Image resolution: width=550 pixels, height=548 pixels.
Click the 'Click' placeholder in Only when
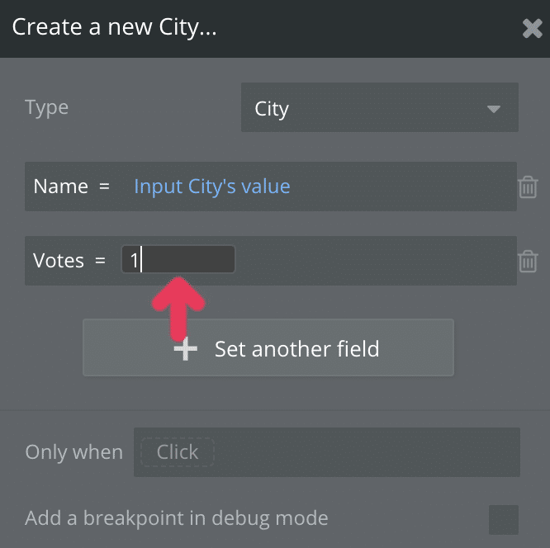pyautogui.click(x=178, y=452)
